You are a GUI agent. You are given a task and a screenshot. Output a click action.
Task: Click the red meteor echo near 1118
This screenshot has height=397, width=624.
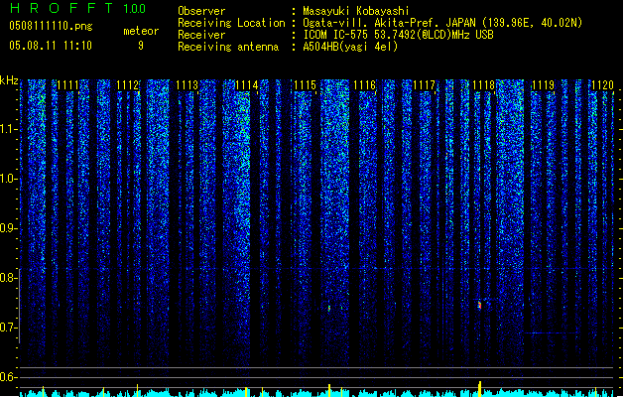click(479, 306)
